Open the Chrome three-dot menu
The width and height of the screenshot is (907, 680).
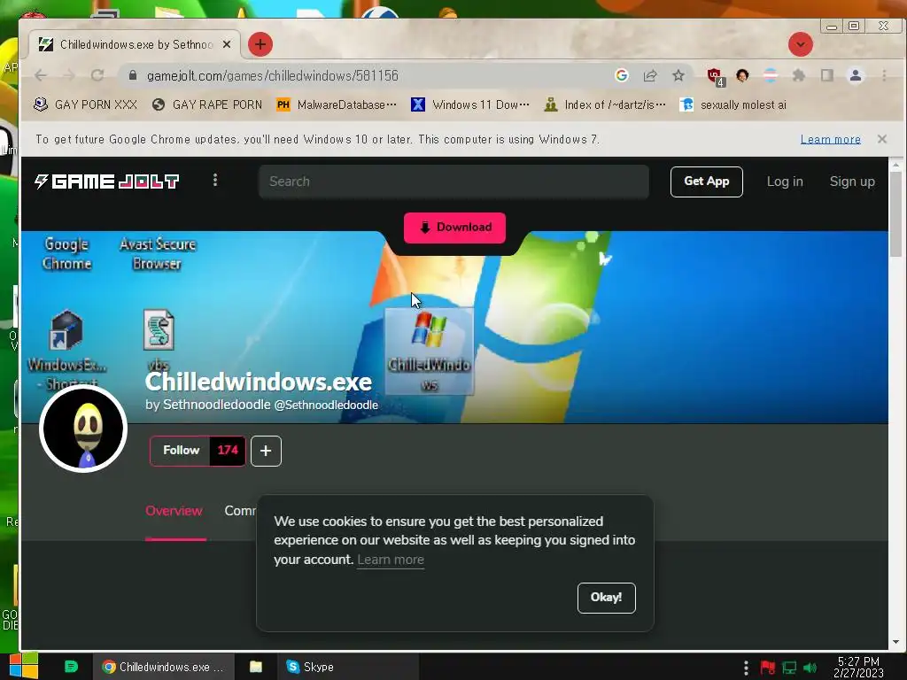point(884,75)
